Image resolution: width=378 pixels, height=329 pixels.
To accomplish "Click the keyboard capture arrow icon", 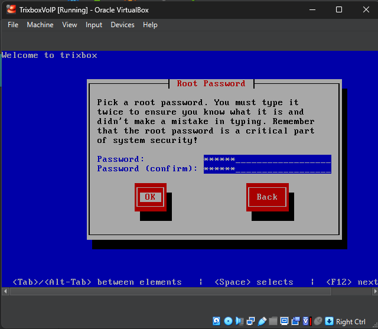I will 329,321.
